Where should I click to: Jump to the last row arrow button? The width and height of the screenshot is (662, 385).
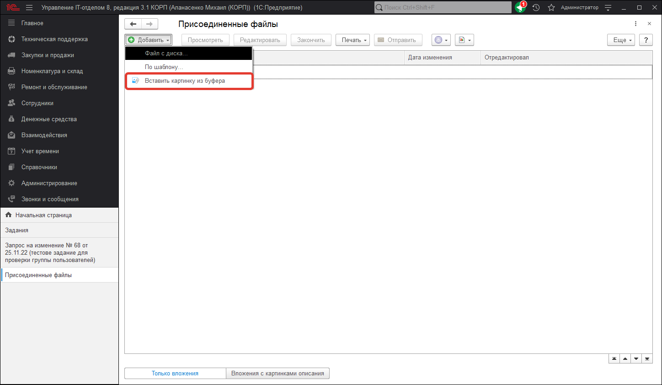[647, 359]
